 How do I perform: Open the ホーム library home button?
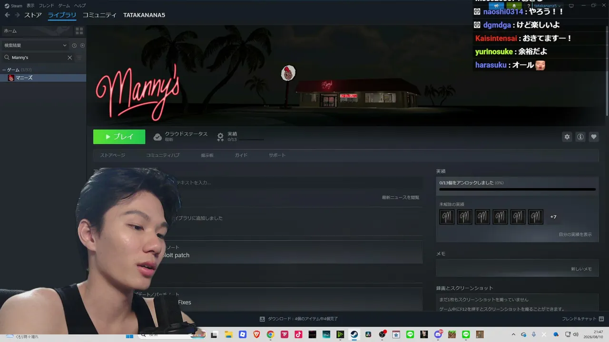tap(36, 31)
